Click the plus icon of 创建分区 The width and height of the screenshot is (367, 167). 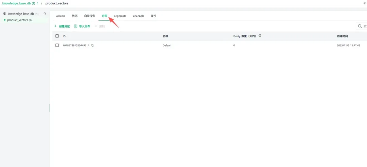(x=55, y=26)
